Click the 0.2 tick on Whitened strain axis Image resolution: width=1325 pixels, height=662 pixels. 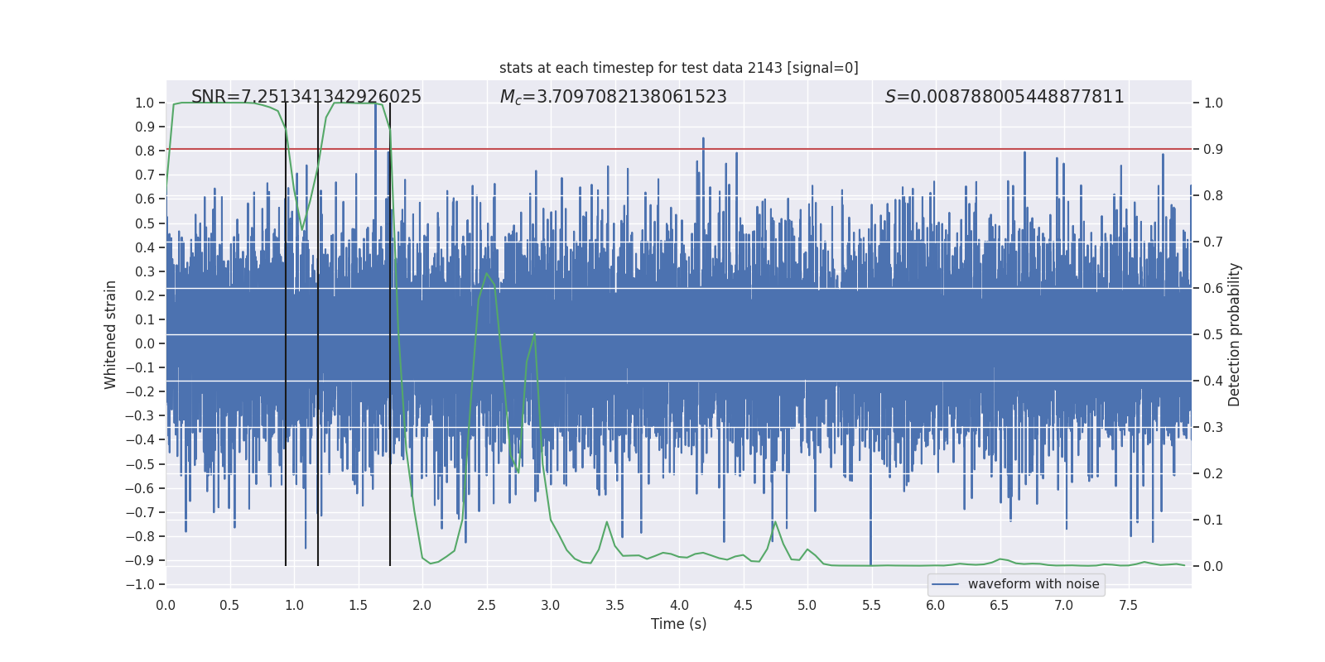pos(145,295)
